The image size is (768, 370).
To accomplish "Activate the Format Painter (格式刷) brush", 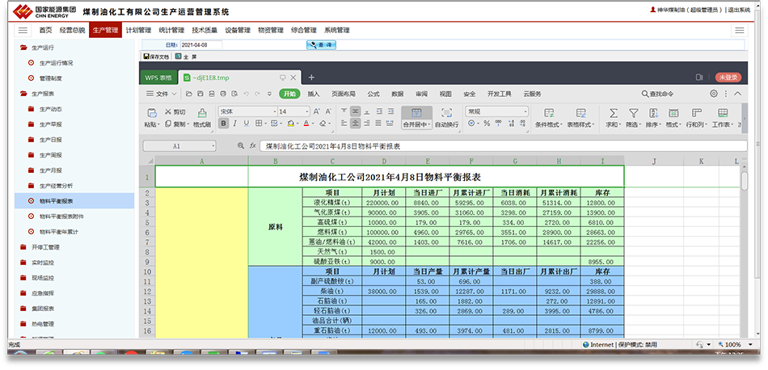I will 202,112.
